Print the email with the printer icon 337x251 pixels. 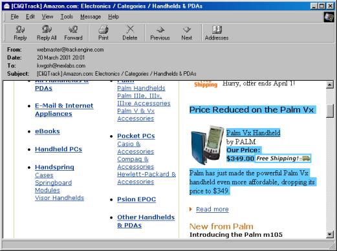[103, 33]
